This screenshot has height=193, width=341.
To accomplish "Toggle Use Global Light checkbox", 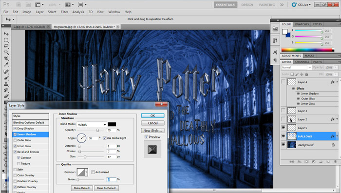I will click(x=105, y=138).
